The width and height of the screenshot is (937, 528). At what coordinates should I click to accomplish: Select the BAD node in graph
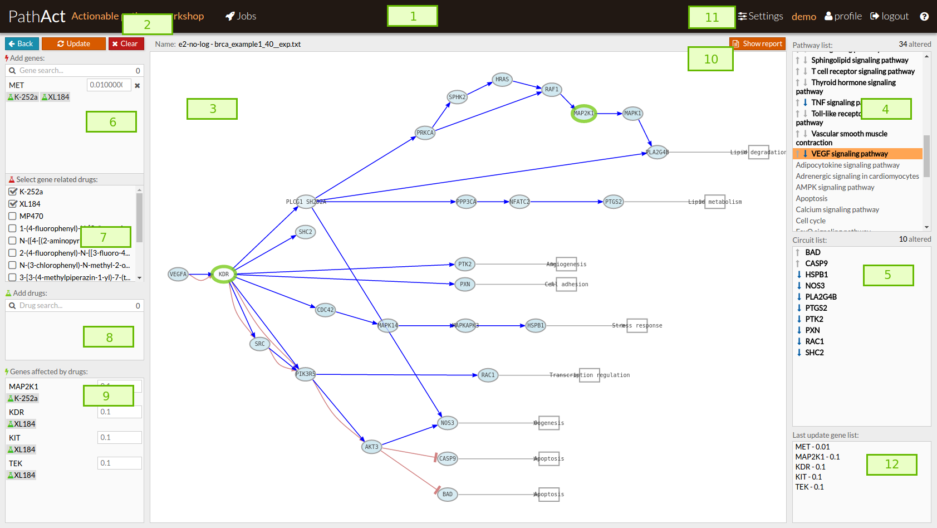448,494
